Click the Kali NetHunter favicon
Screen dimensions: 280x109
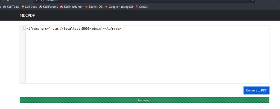click(x=62, y=7)
